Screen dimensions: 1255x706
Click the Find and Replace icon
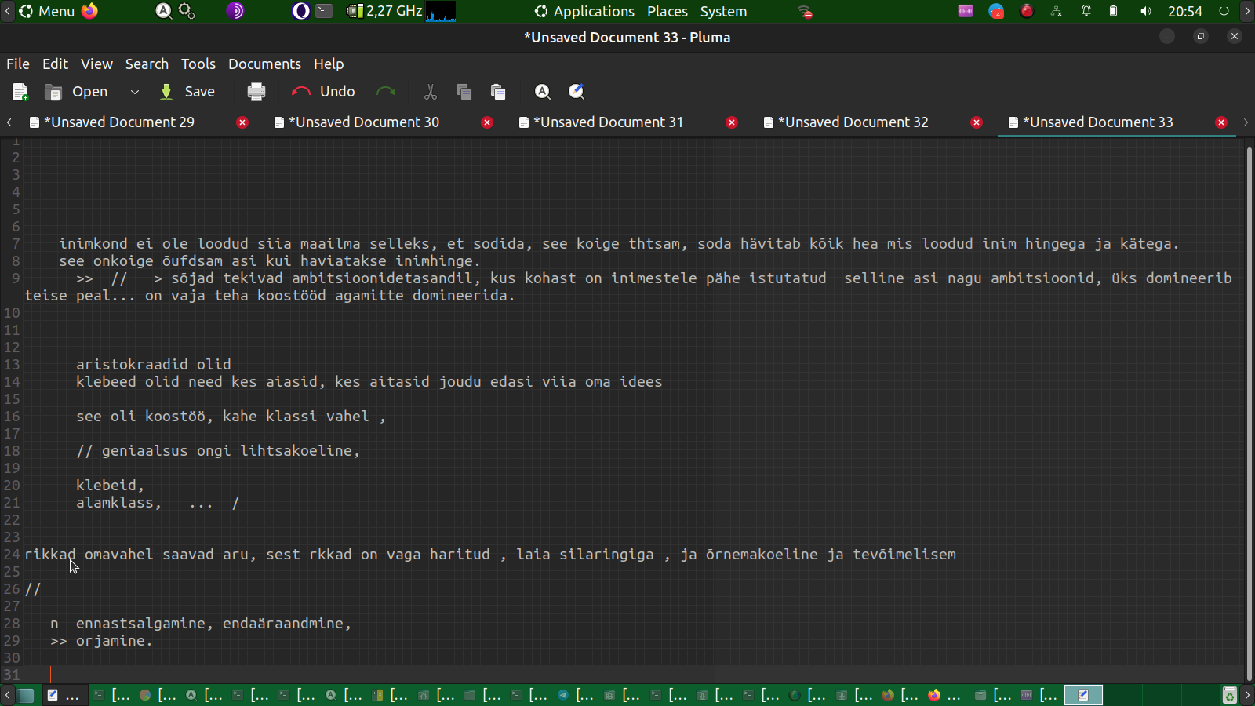(x=577, y=92)
